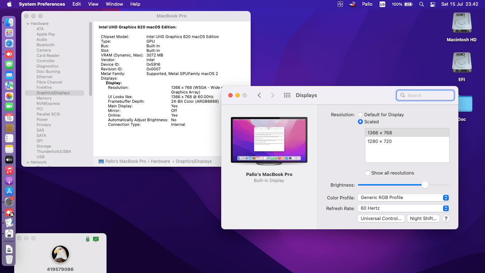Select the EFI volume on desktop
The height and width of the screenshot is (273, 485).
pos(462,63)
